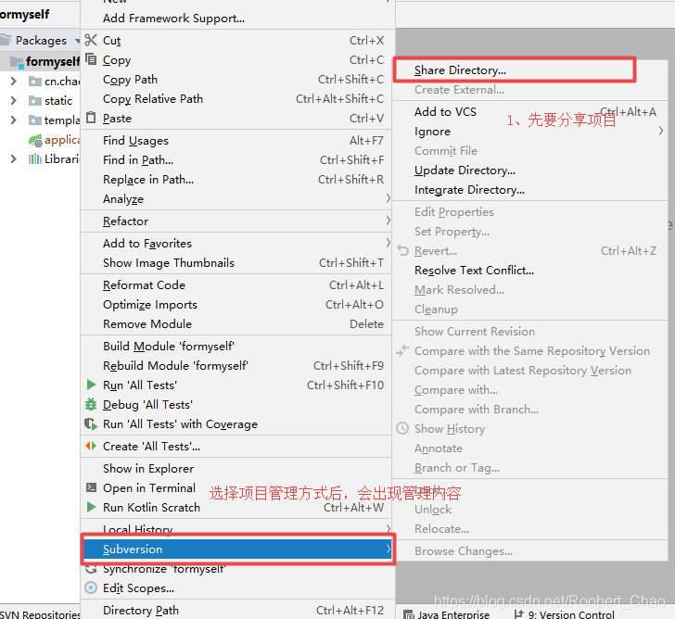Click the templates folder icon
This screenshot has height=619, width=675.
(x=35, y=120)
